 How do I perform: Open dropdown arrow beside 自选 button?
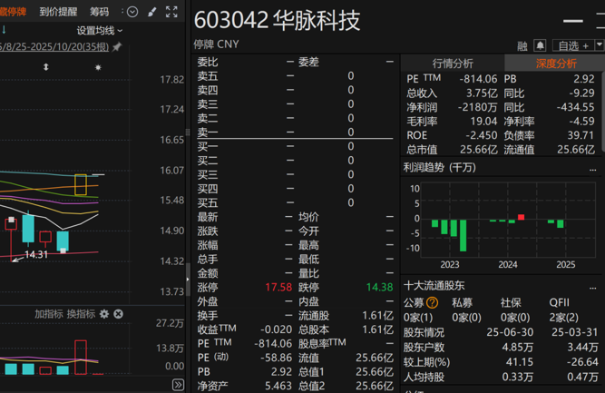[599, 45]
